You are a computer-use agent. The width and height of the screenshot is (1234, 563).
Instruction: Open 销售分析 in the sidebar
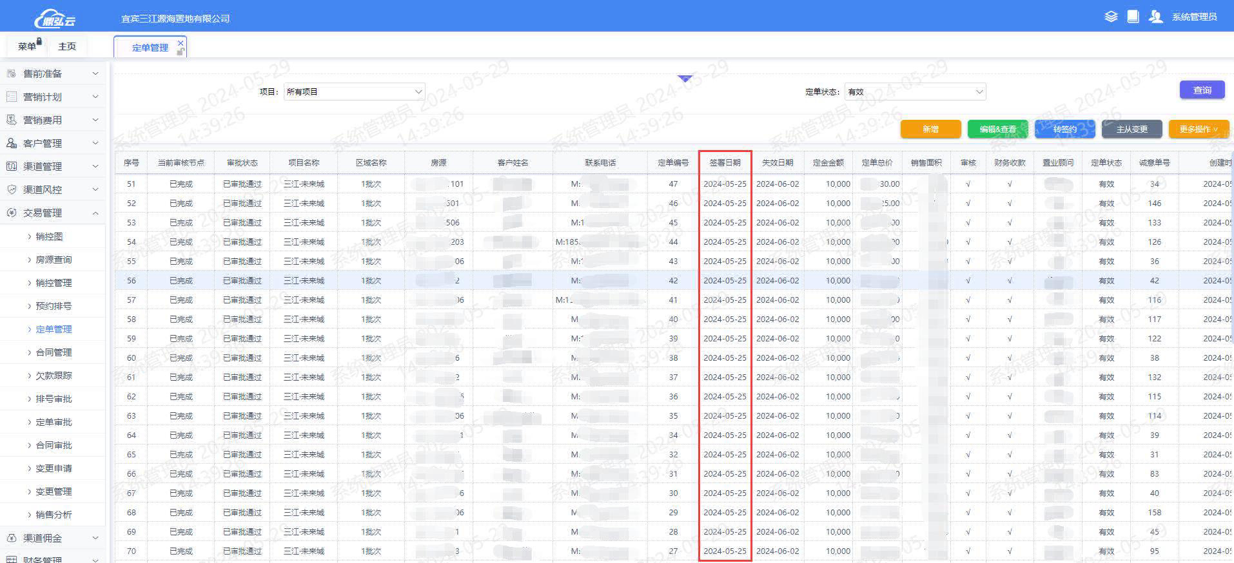(54, 515)
